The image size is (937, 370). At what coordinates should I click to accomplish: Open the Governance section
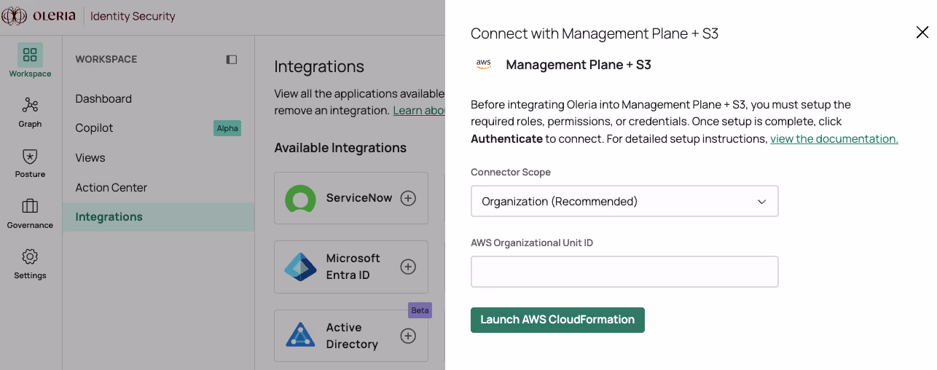(30, 213)
